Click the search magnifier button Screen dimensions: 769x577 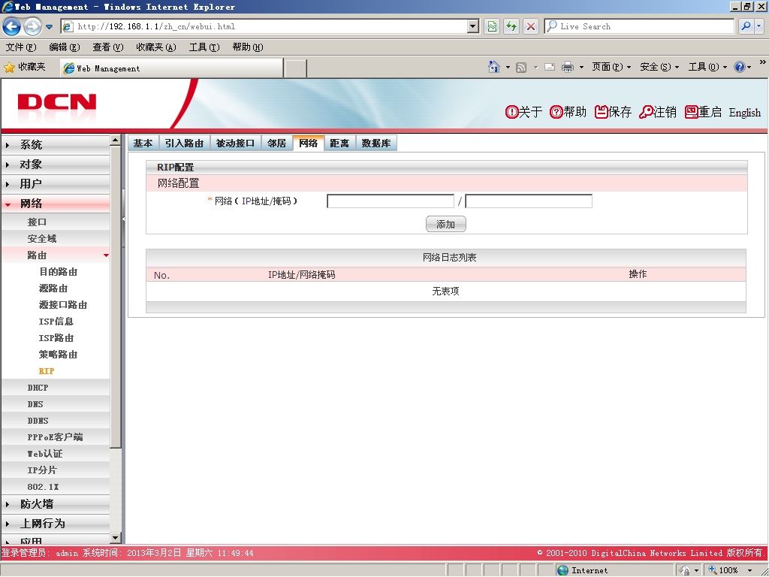(x=746, y=26)
